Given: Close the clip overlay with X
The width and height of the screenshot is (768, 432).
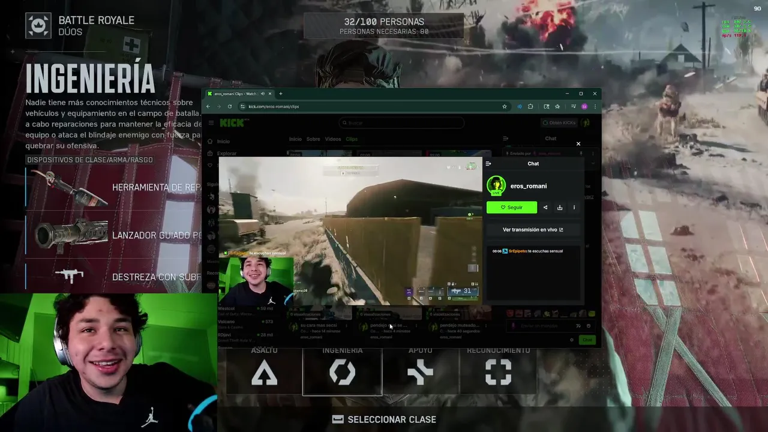Looking at the screenshot, I should [x=578, y=144].
